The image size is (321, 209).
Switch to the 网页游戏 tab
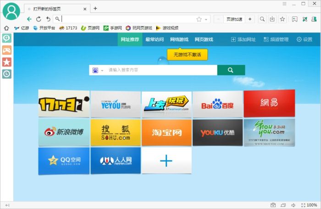(204, 39)
